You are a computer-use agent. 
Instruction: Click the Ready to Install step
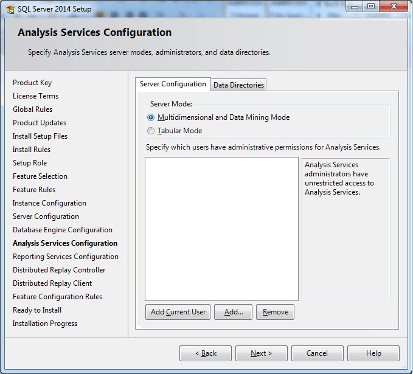[37, 310]
